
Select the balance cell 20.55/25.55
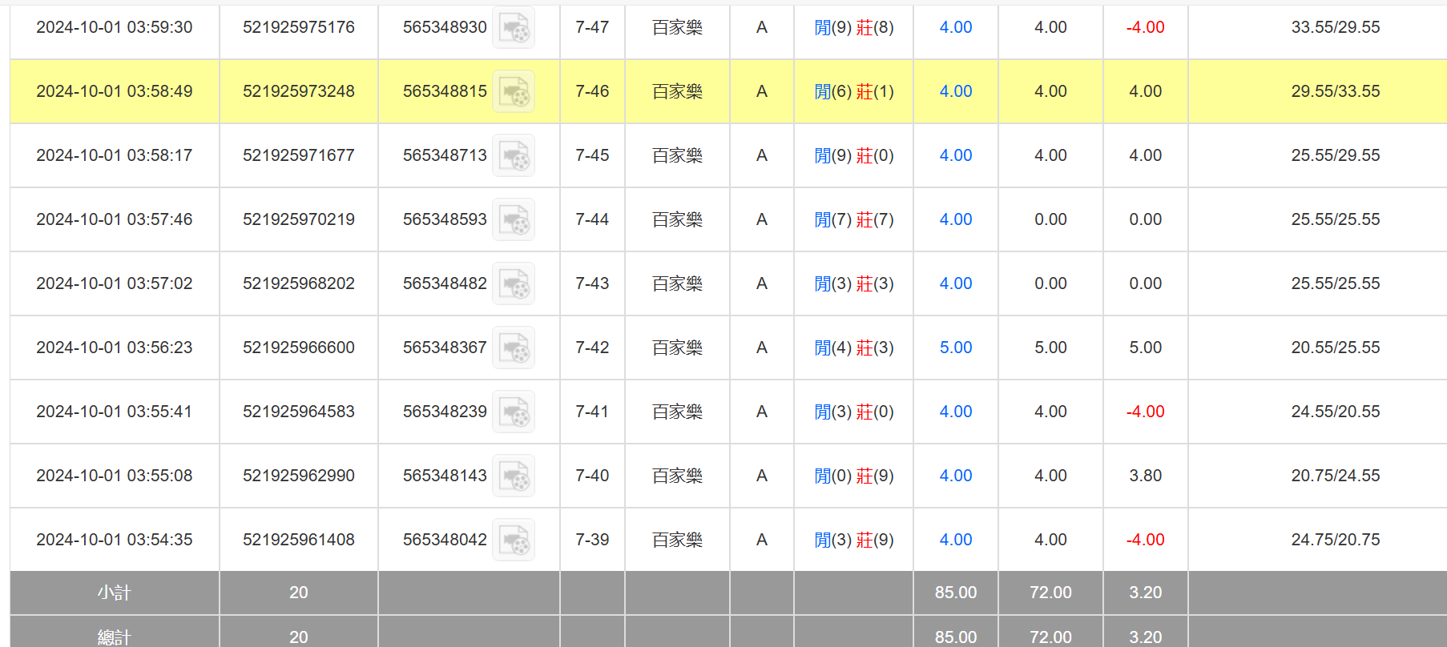1335,348
